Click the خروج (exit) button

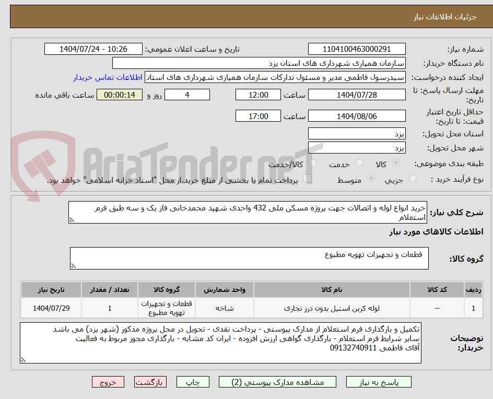point(108,382)
